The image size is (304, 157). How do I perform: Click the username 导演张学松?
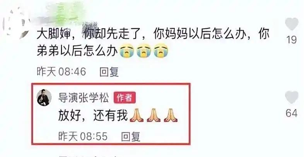click(84, 97)
